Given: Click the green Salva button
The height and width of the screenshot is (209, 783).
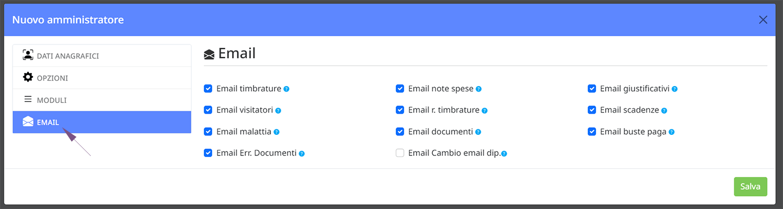Looking at the screenshot, I should click(750, 186).
